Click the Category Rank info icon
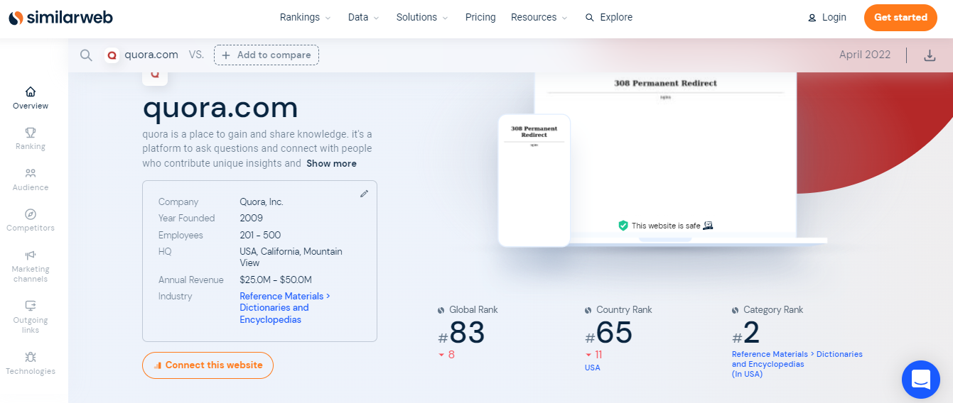 [x=736, y=310]
